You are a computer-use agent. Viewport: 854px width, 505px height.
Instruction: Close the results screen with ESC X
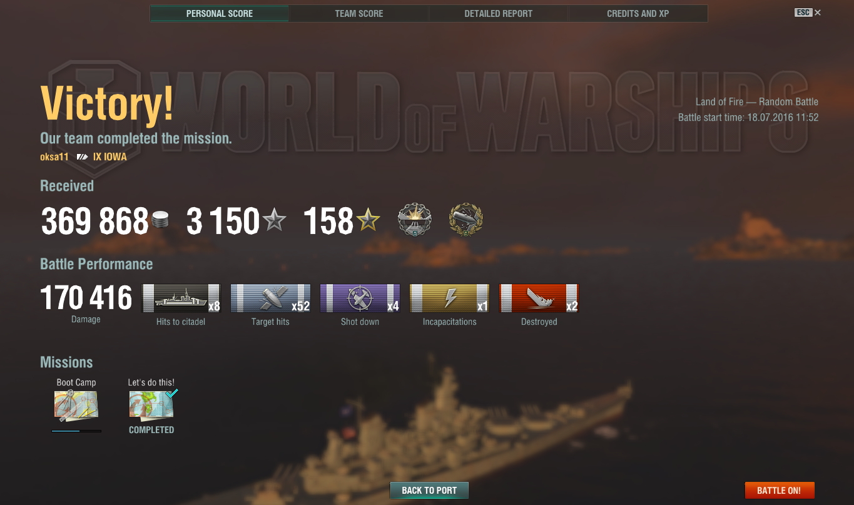pyautogui.click(x=808, y=13)
